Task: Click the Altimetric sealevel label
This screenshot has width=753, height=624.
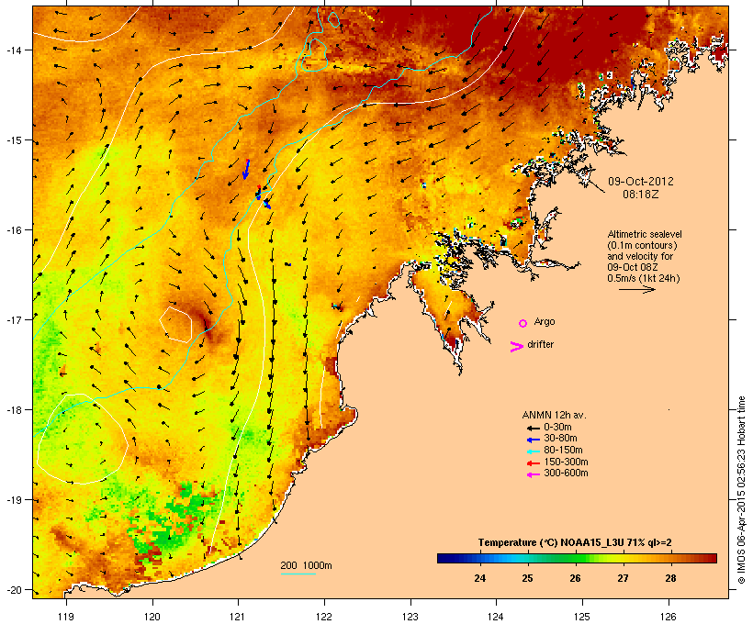Action: [x=645, y=234]
